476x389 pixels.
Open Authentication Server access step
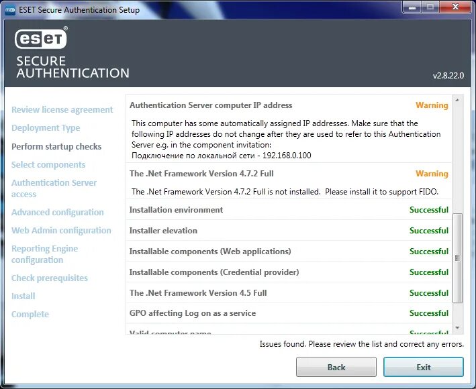click(x=54, y=188)
